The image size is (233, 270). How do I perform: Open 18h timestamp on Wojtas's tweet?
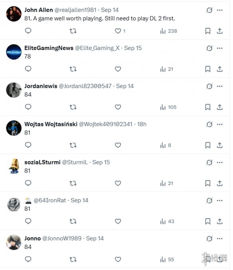(142, 124)
